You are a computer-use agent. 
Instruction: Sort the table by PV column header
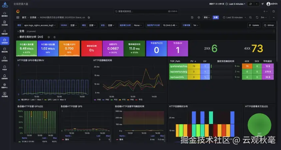click(193, 61)
